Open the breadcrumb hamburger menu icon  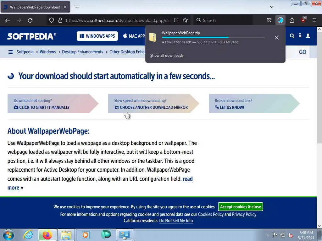click(10, 52)
